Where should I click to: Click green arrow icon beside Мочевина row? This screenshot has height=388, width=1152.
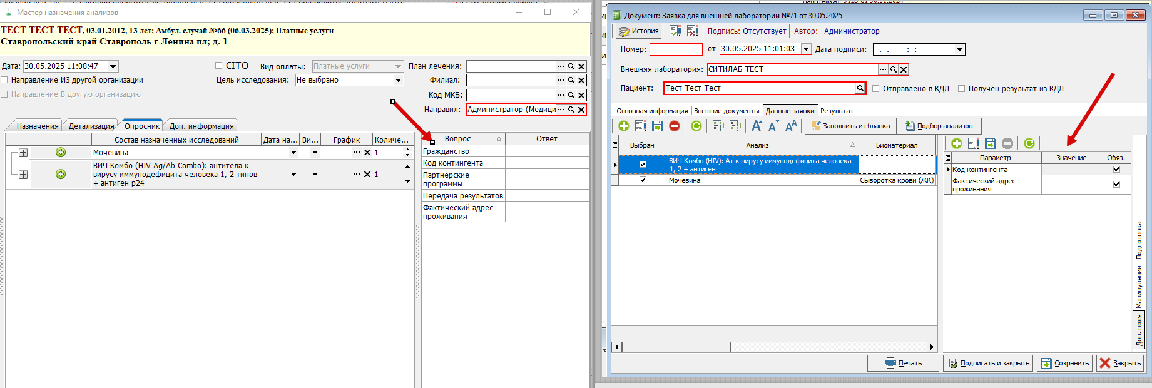[61, 152]
